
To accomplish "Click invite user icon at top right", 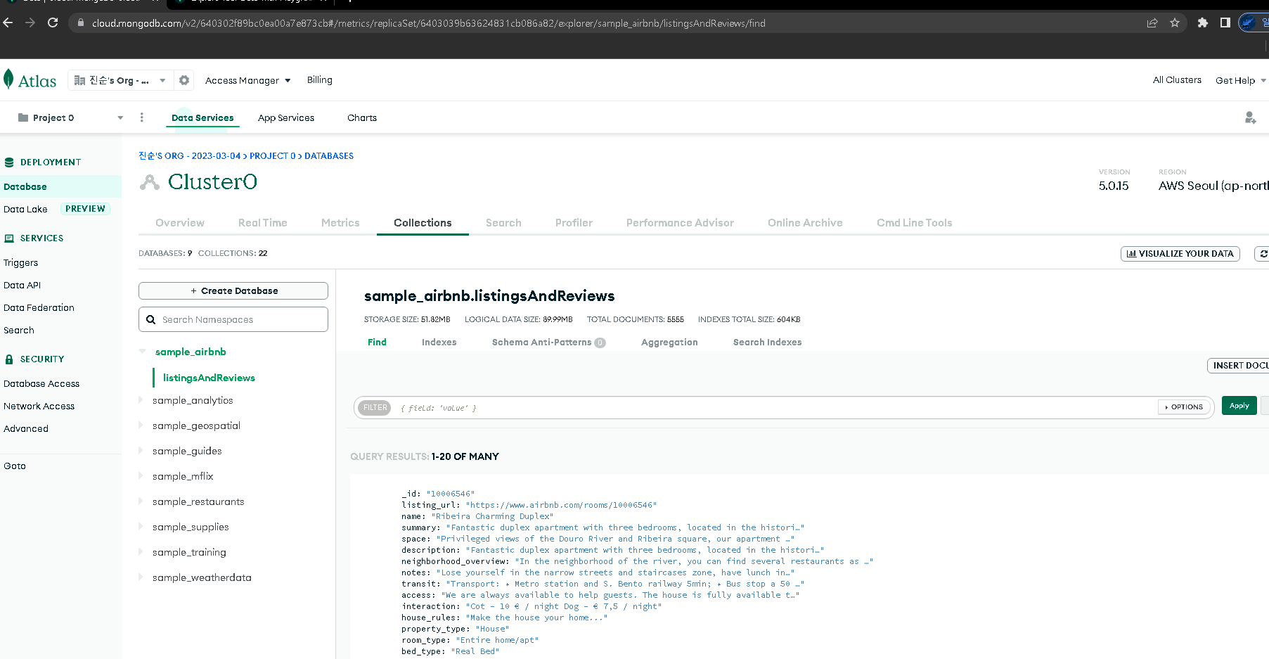I will point(1250,117).
